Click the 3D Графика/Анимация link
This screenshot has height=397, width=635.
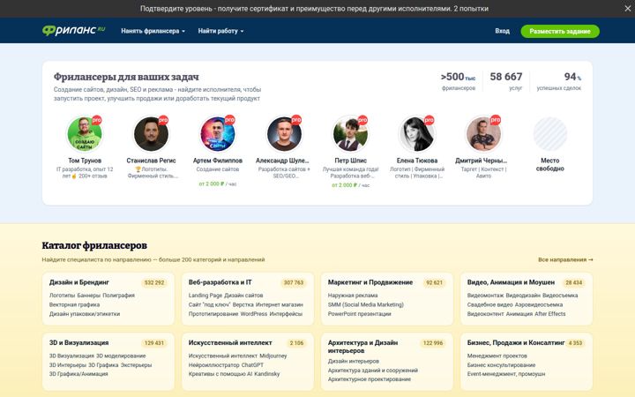pyautogui.click(x=78, y=374)
